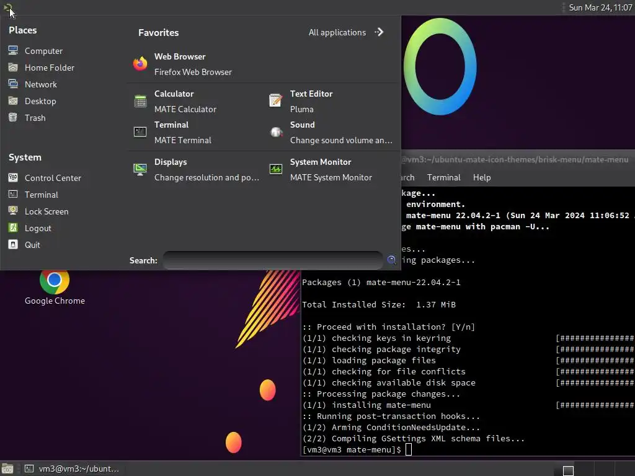Open Help menu in terminal window
This screenshot has height=476, width=635.
click(481, 177)
